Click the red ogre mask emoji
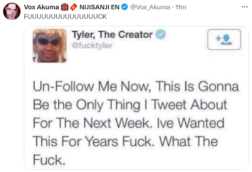Viewport: 252px width, 172px height. click(x=65, y=7)
